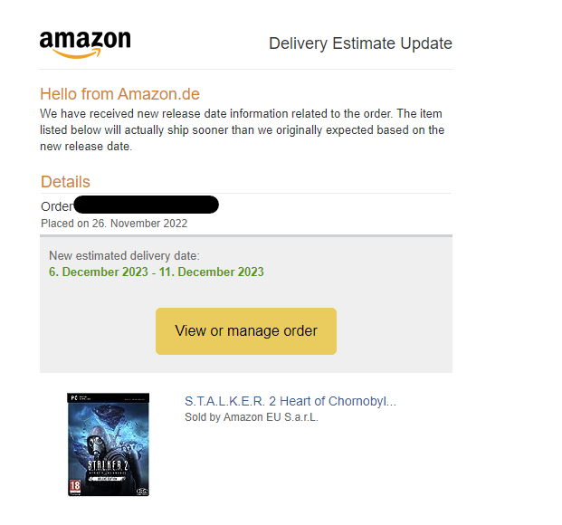Click the S.T.A.L.K.E.R. 2 logo on cover art

[x=108, y=468]
